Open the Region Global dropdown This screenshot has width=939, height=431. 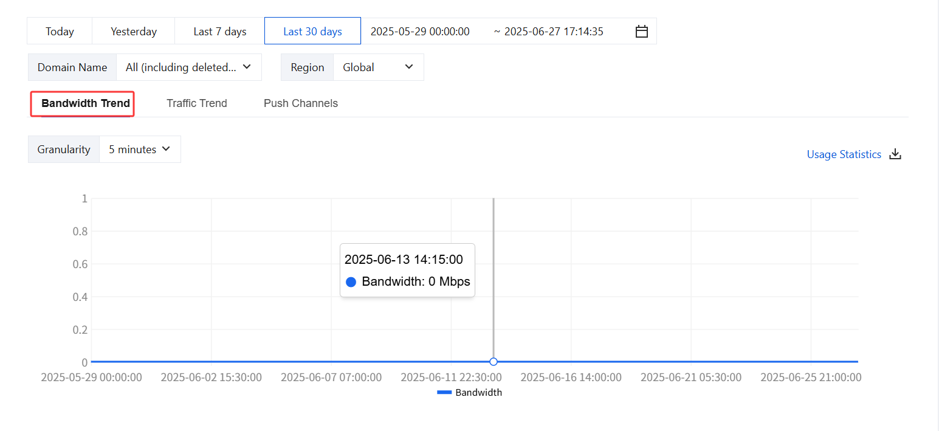point(378,67)
